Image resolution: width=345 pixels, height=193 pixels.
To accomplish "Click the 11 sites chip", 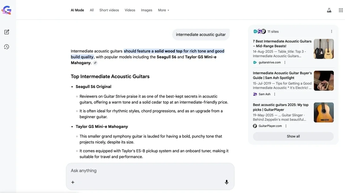I will (x=273, y=31).
